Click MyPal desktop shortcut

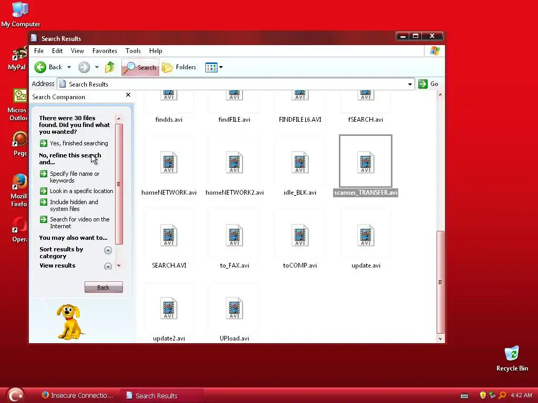pos(17,58)
